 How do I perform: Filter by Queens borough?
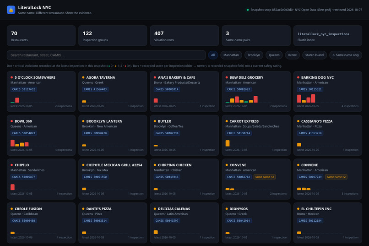click(274, 55)
